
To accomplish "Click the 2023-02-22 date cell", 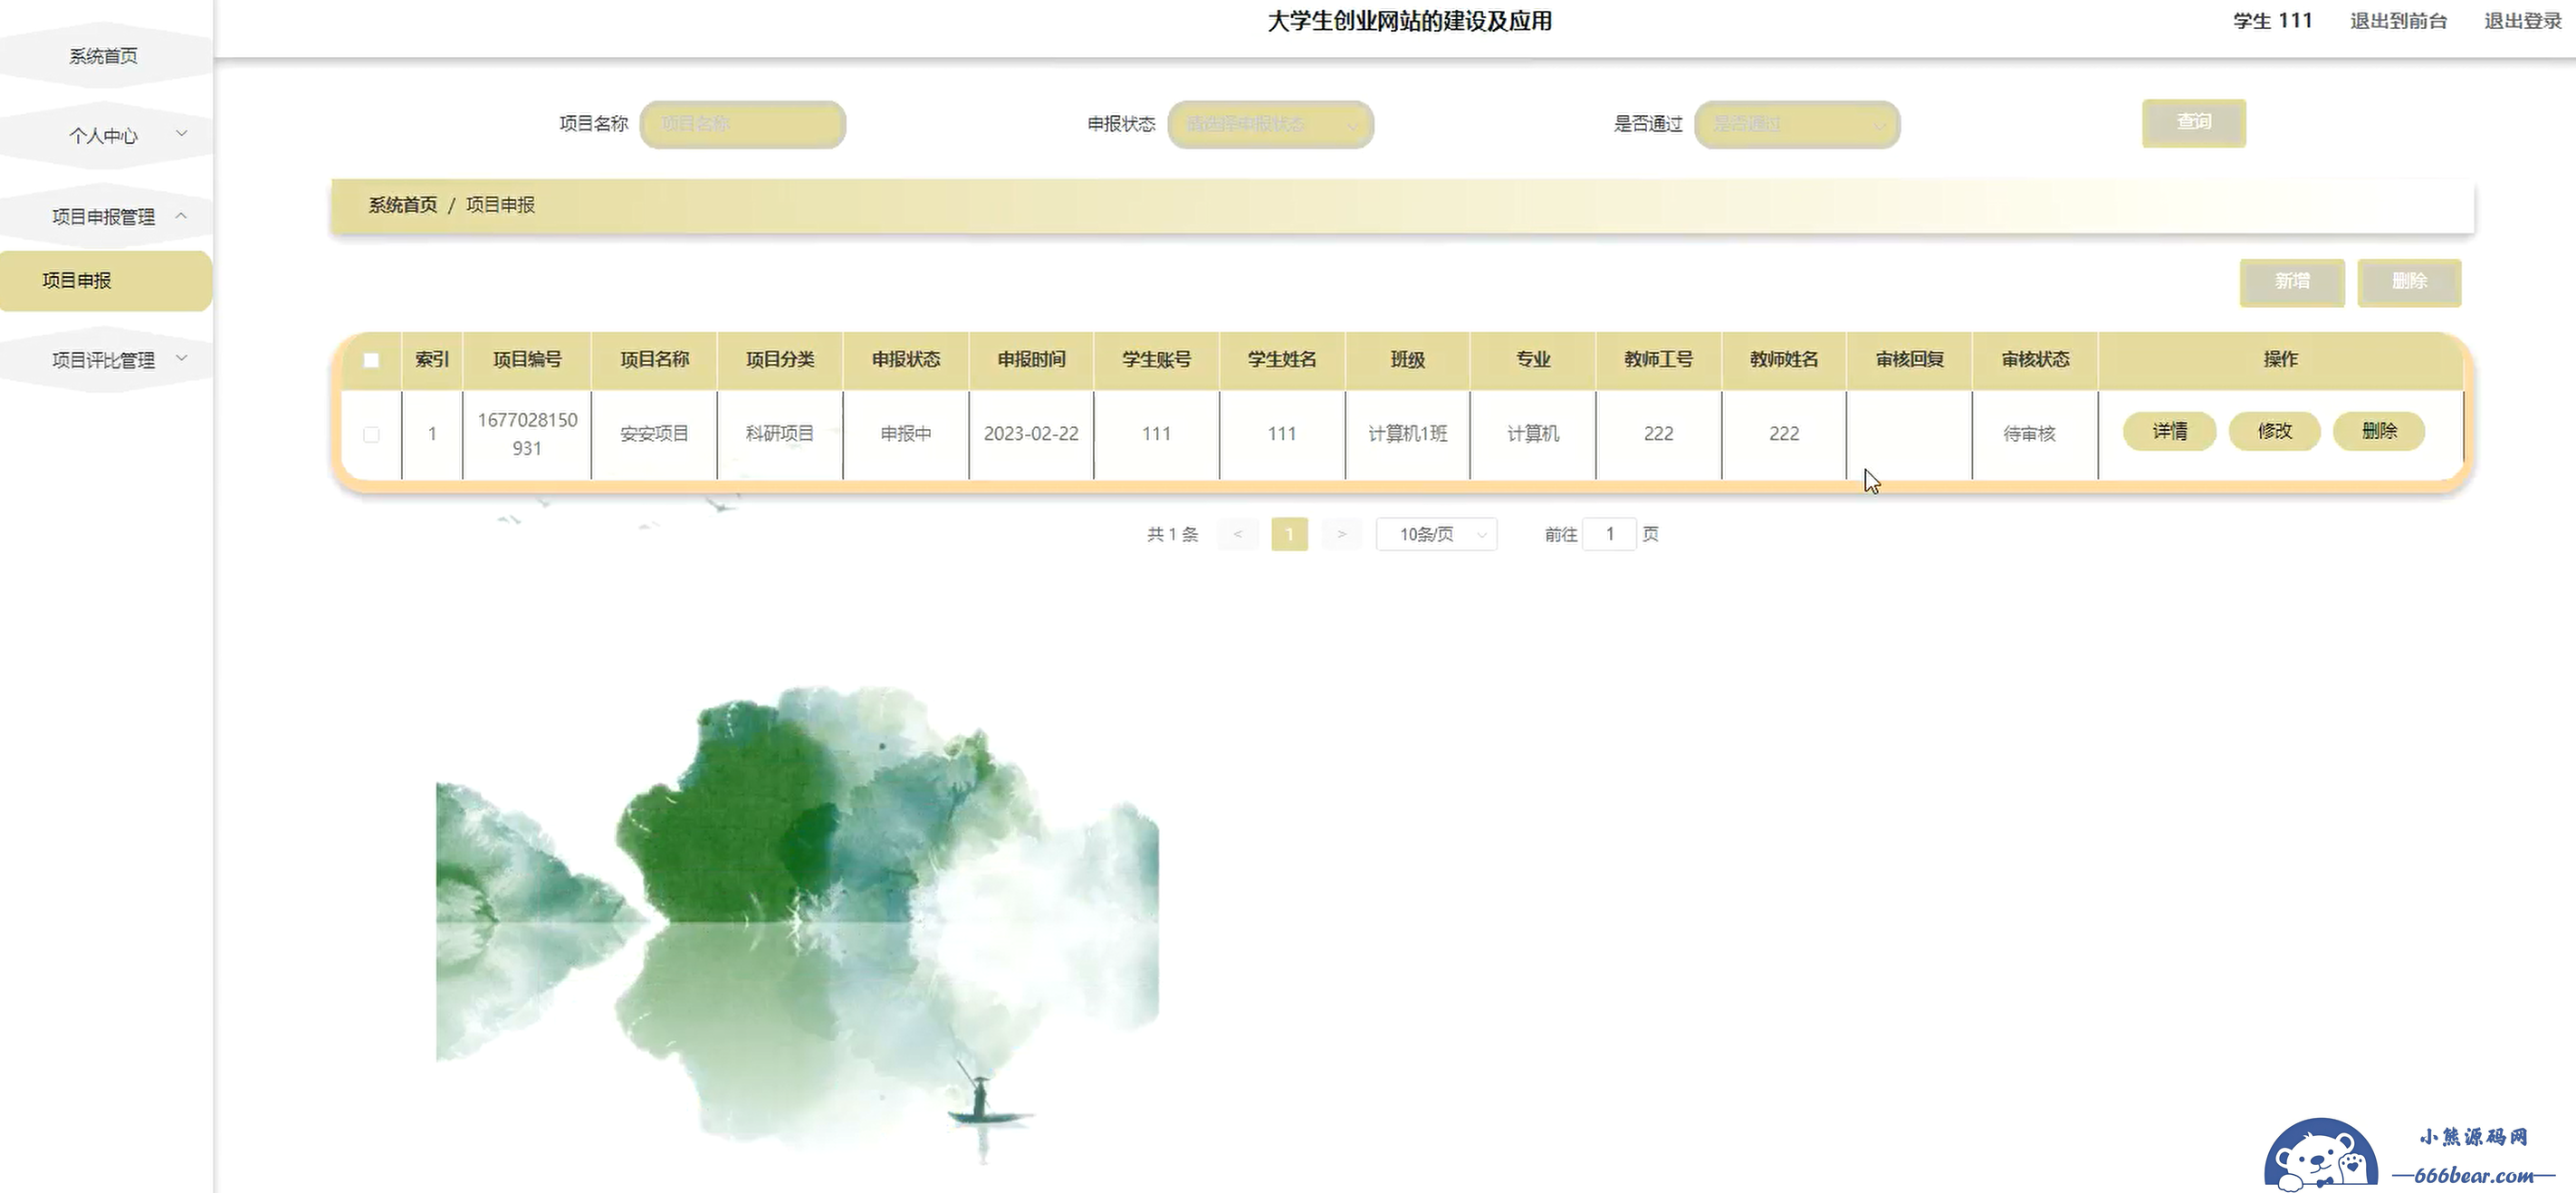I will coord(1031,434).
